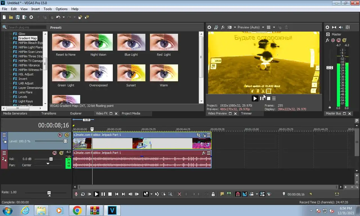Select the Selection Edit tool icon

pyautogui.click(x=163, y=194)
